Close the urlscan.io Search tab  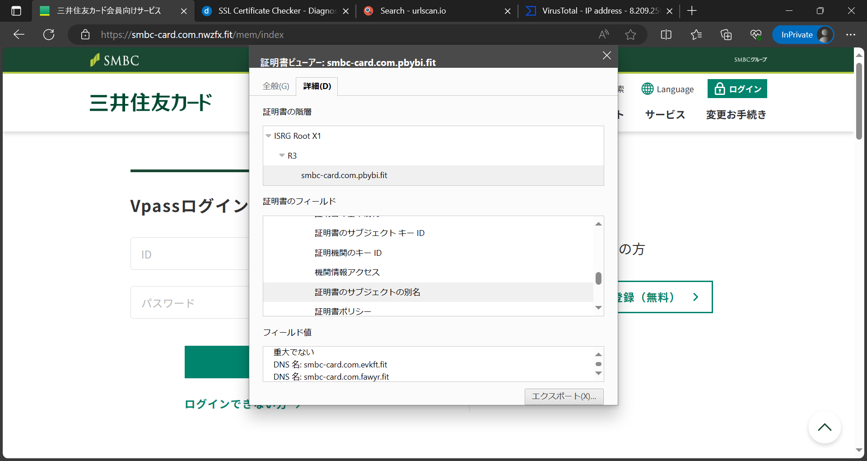pyautogui.click(x=508, y=11)
